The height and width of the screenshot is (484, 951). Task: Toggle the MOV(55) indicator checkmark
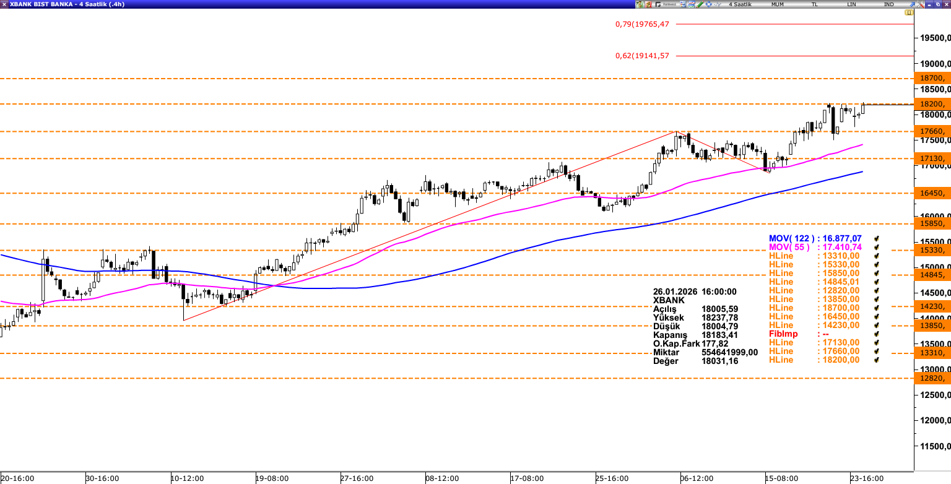(876, 247)
